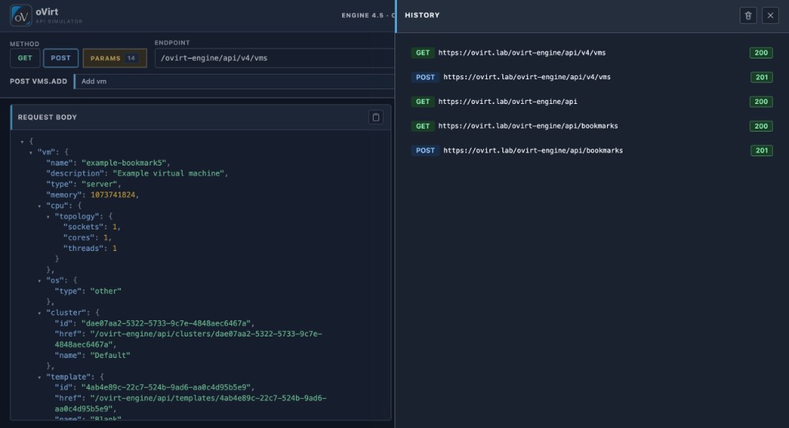This screenshot has width=789, height=428.
Task: Click the GET tag of the vms history row
Action: click(423, 53)
